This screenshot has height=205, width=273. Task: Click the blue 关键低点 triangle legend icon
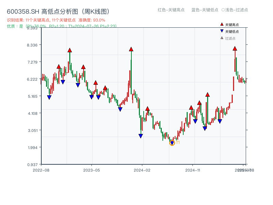221,31
